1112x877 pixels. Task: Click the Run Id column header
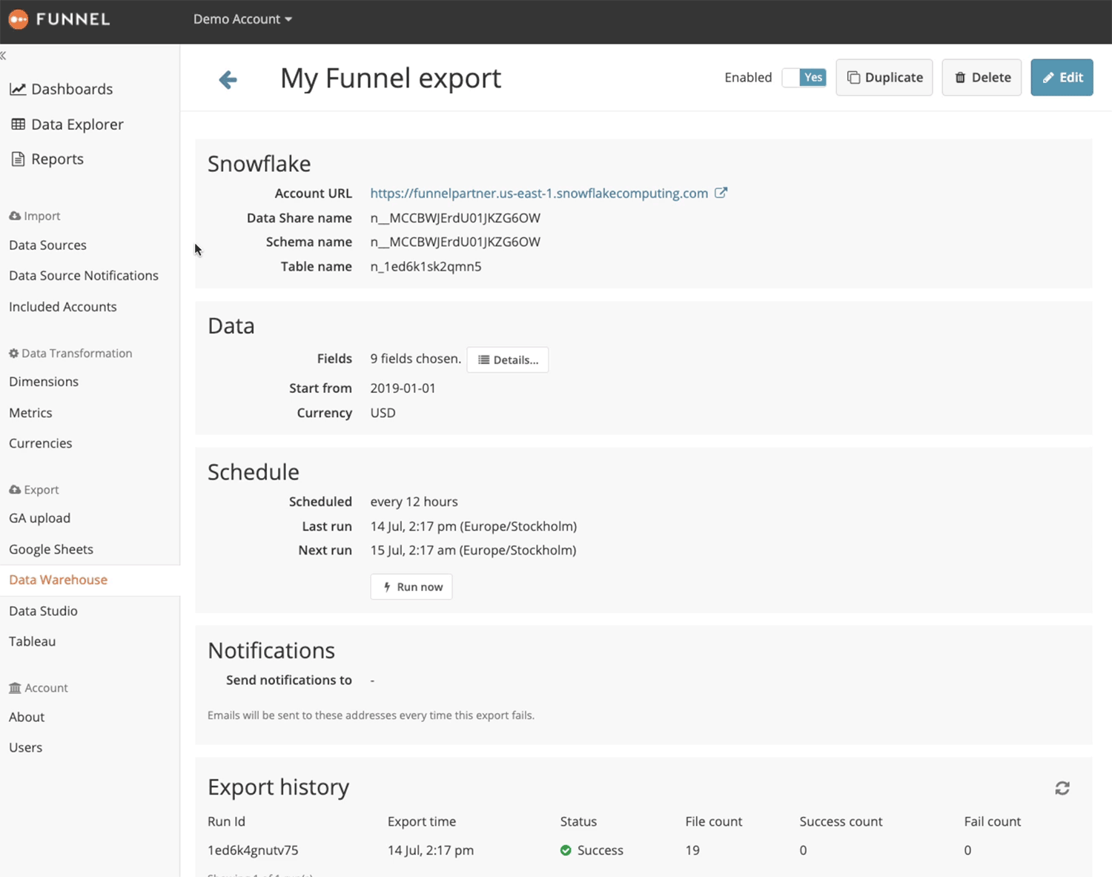point(226,821)
